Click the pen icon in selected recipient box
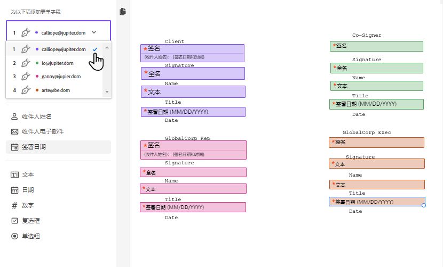 coord(26,32)
